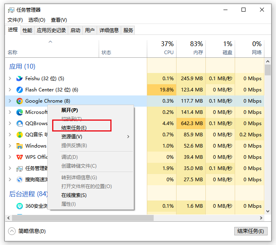Click bottom-right 结束任务(E) button
The height and width of the screenshot is (245, 276).
pyautogui.click(x=251, y=231)
